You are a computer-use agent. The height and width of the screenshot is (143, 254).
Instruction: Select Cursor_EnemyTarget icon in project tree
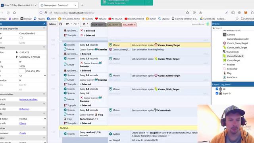[x=225, y=43]
